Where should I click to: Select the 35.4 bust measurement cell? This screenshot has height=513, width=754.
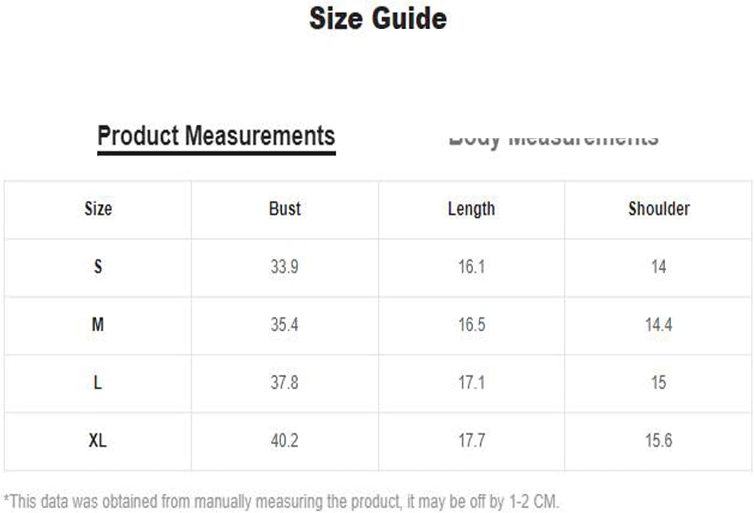[x=285, y=324]
